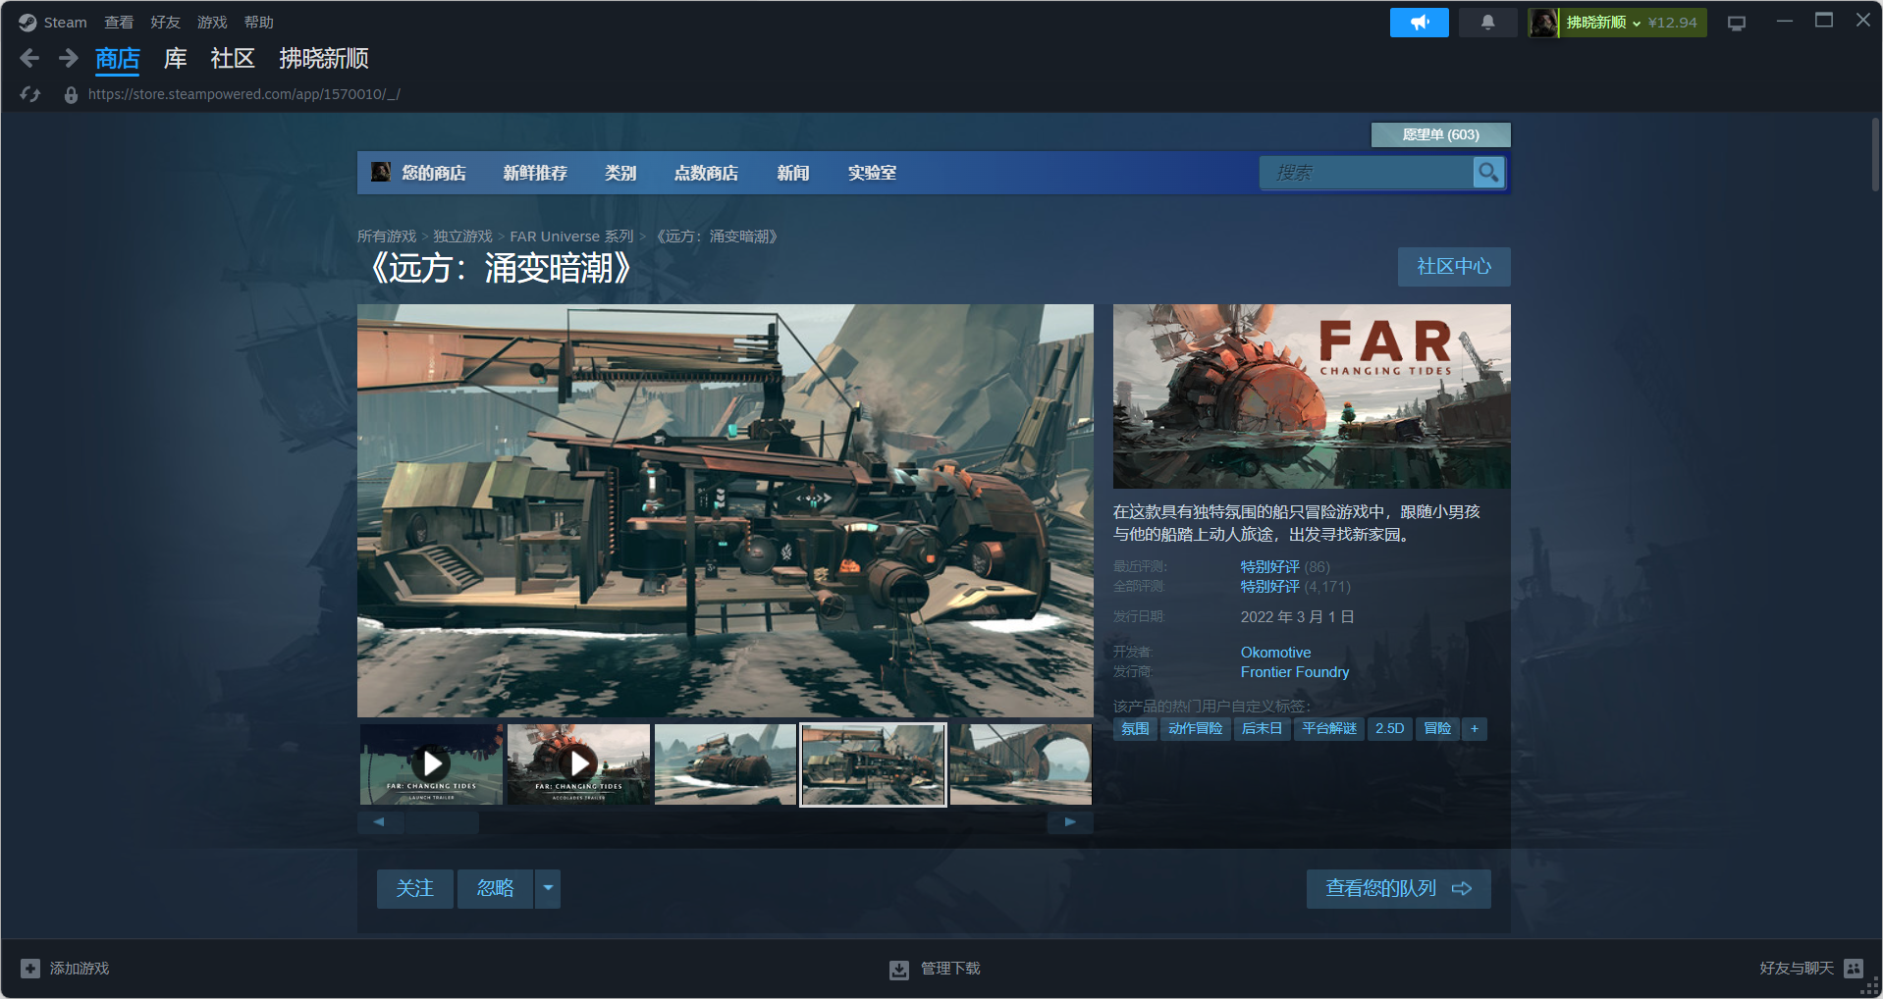This screenshot has height=999, width=1883.
Task: Open friends and chat icon
Action: (x=1854, y=969)
